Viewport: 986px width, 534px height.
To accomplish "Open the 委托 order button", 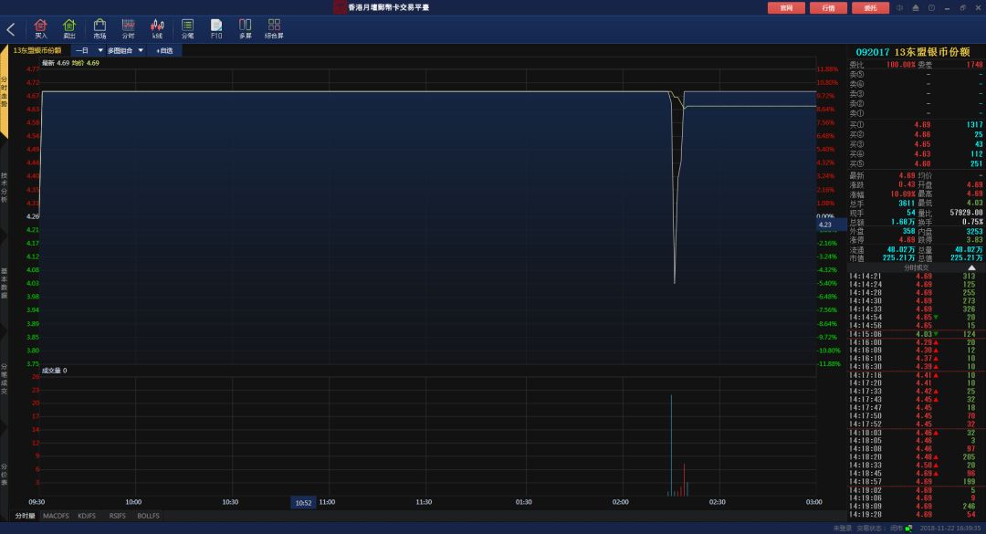I will click(x=870, y=7).
